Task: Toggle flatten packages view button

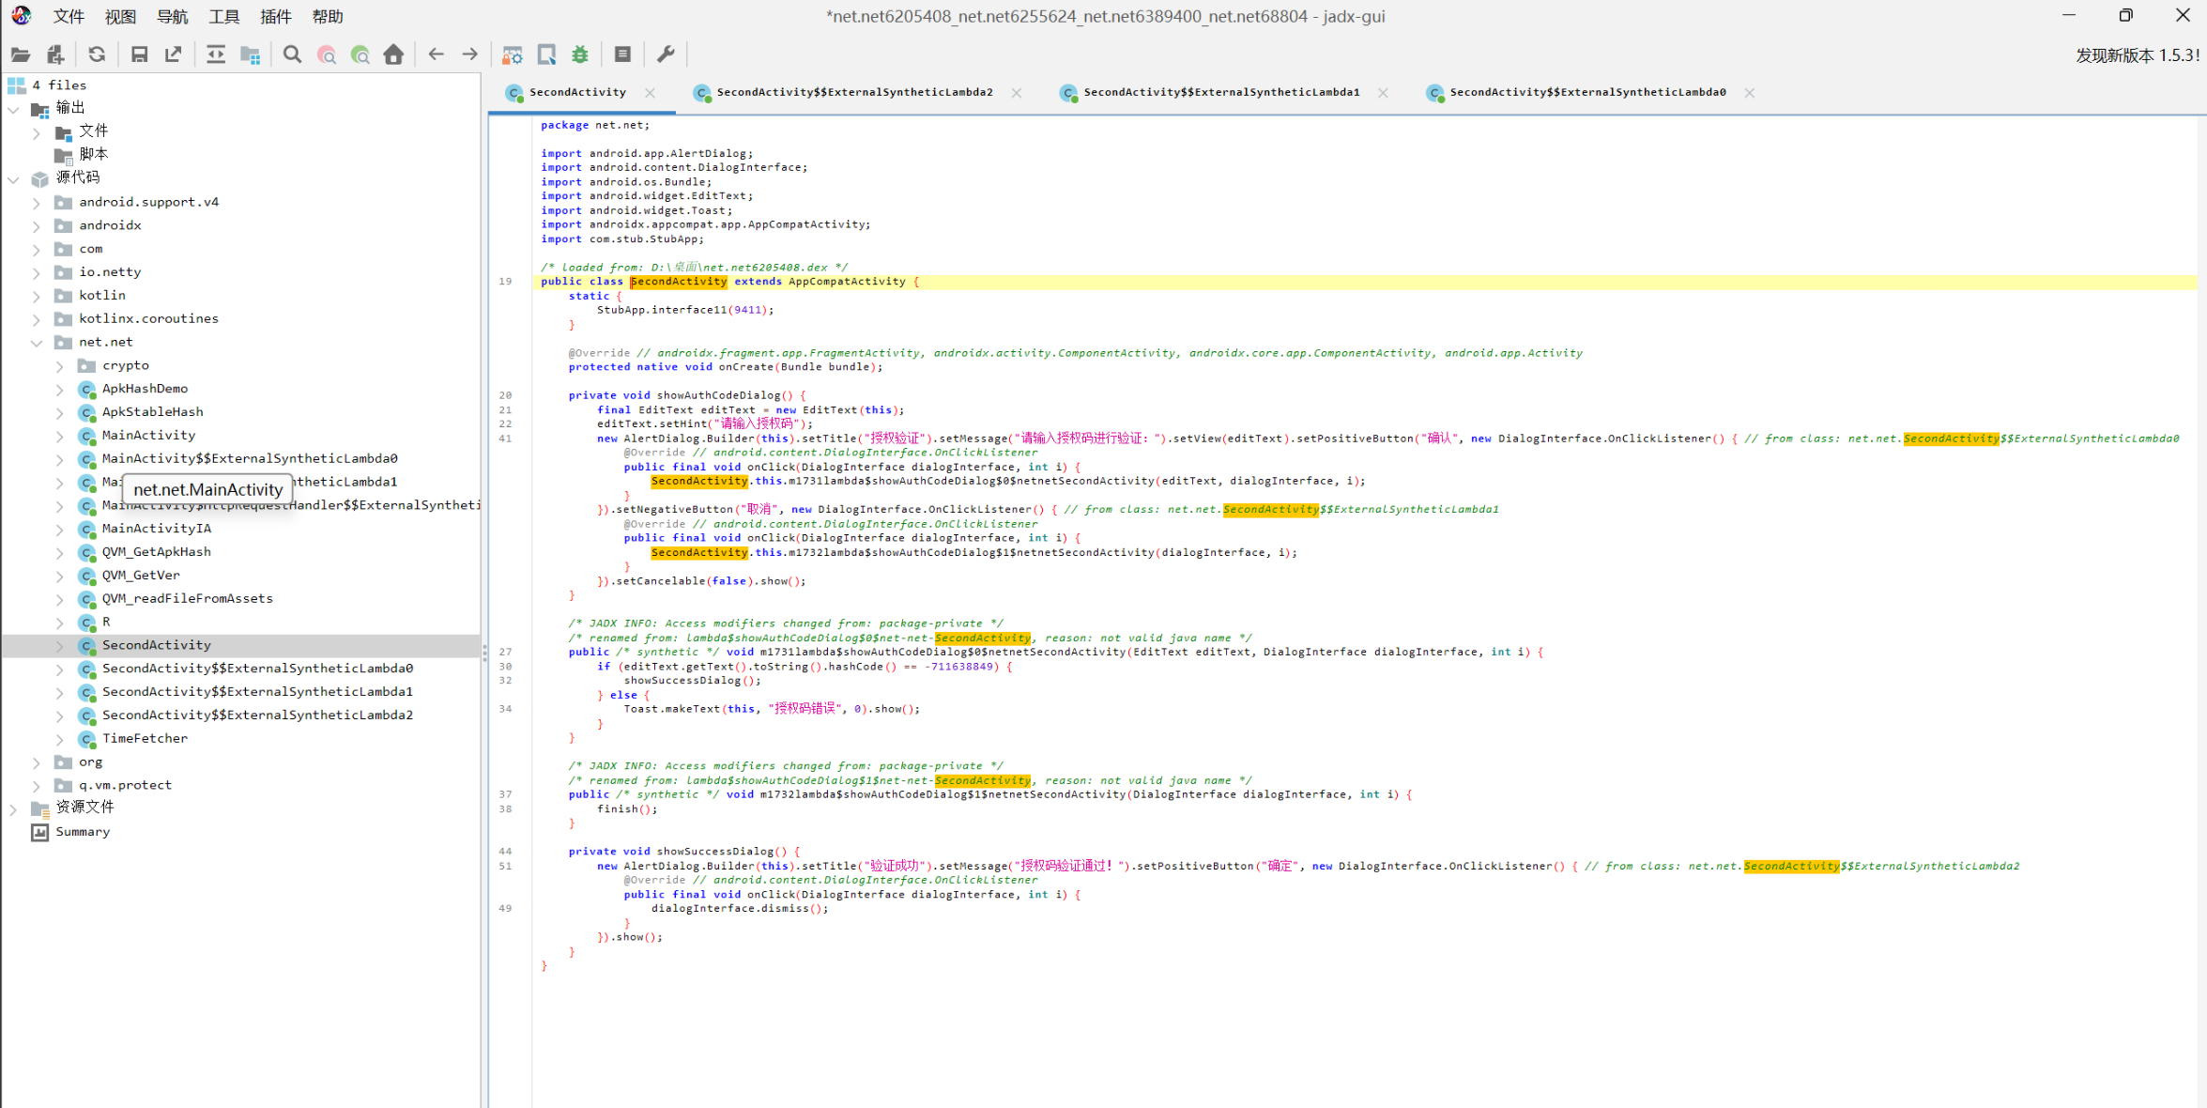Action: click(251, 54)
